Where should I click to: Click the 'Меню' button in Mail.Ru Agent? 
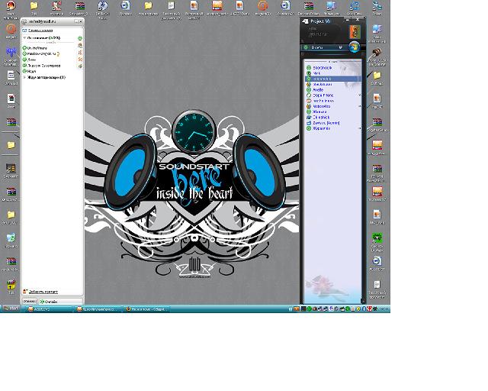29,301
